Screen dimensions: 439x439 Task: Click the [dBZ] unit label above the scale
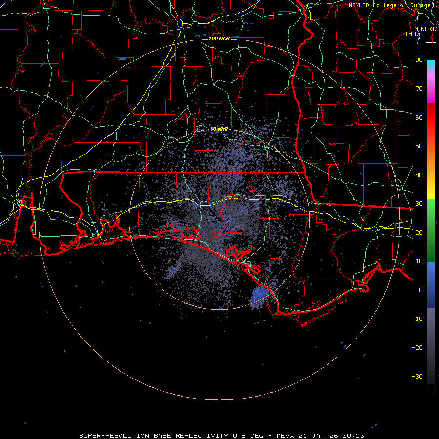(414, 34)
